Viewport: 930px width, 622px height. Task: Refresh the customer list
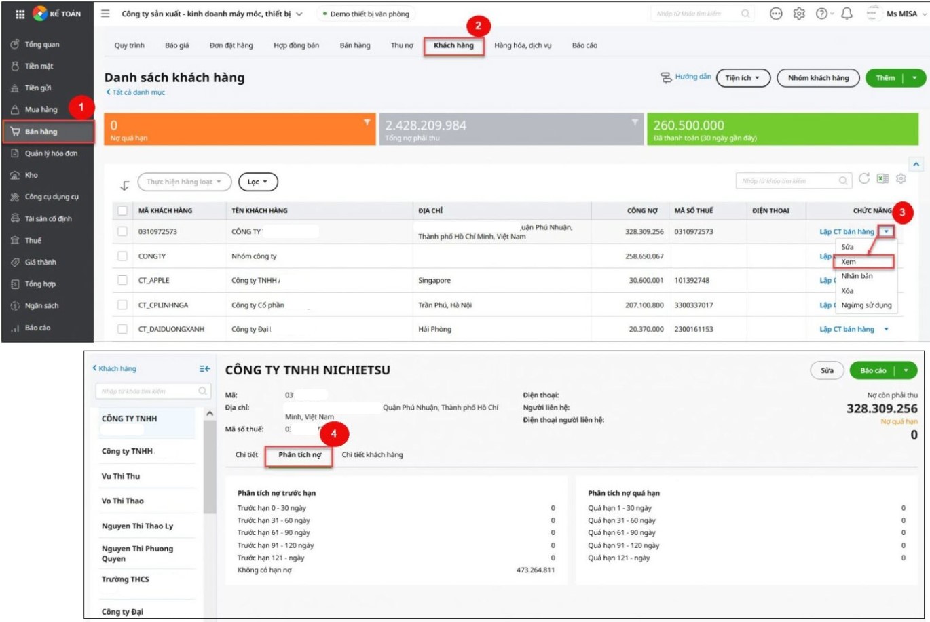(864, 178)
